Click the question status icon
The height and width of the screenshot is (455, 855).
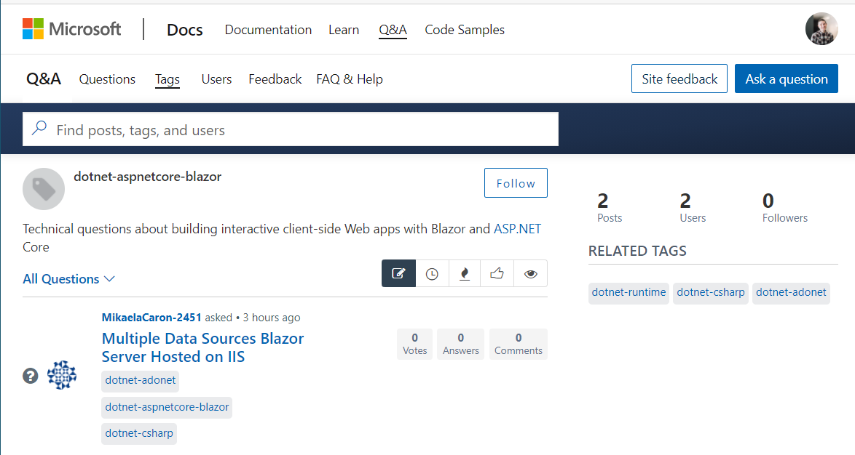[31, 376]
